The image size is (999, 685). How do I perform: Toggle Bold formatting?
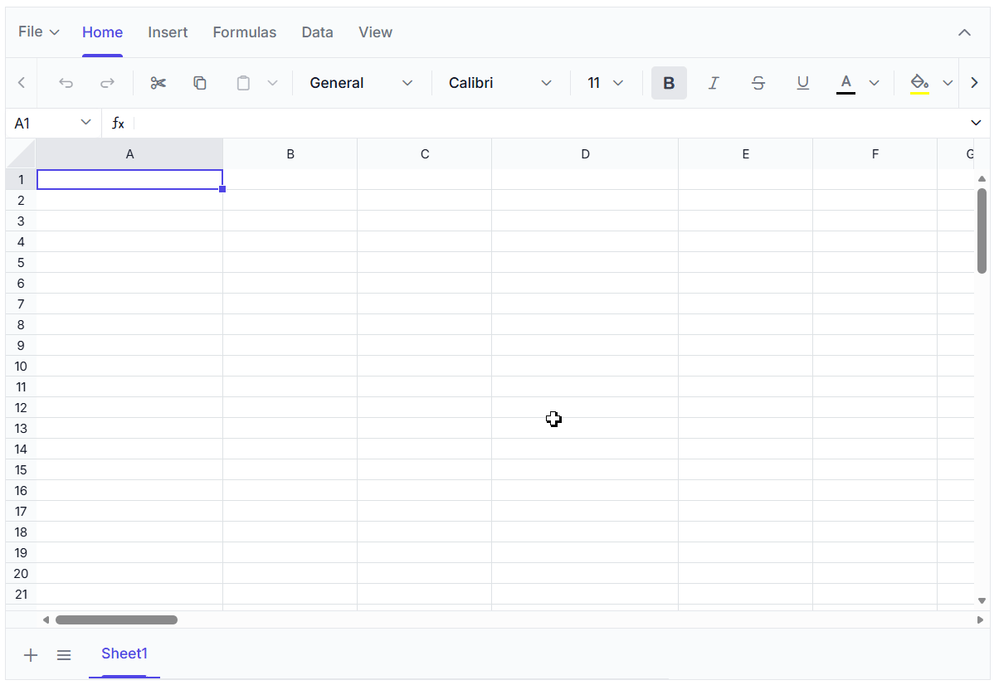[669, 83]
